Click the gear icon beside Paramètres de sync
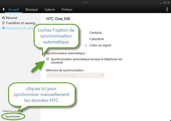The height and width of the screenshot is (121, 171). (4, 28)
